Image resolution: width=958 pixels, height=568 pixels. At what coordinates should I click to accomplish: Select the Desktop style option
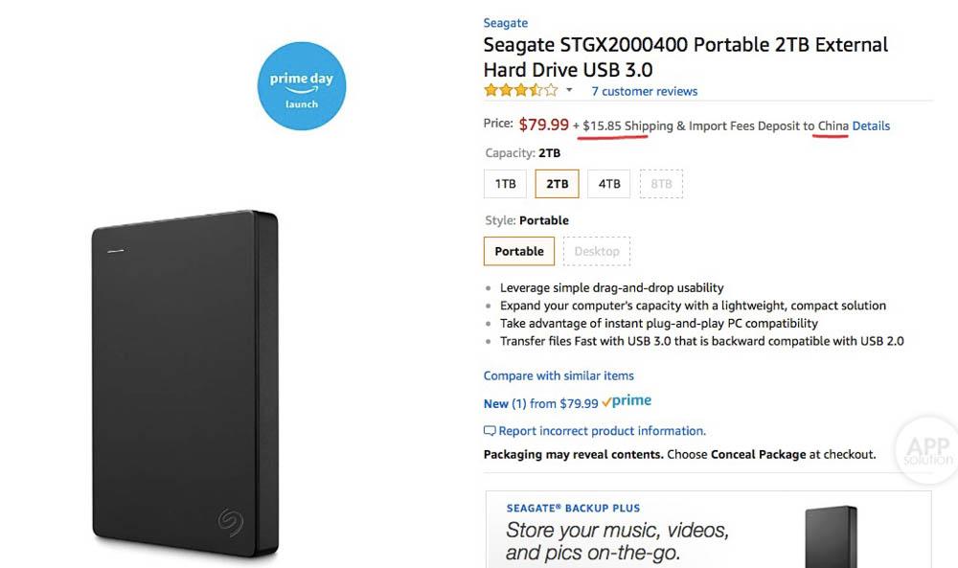[x=597, y=252]
